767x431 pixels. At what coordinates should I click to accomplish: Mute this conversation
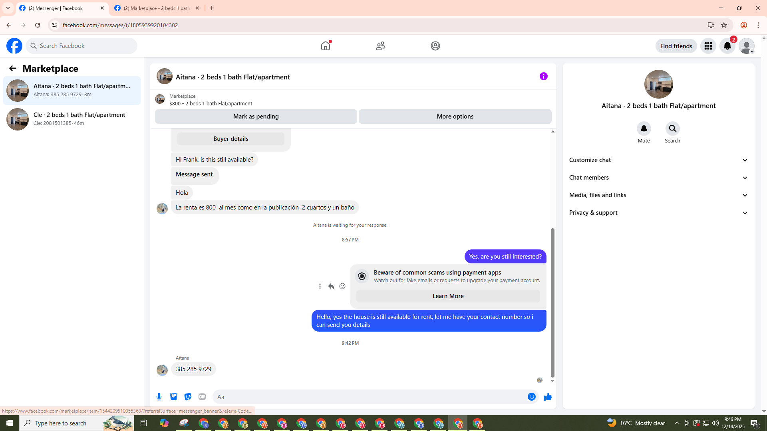pyautogui.click(x=644, y=129)
